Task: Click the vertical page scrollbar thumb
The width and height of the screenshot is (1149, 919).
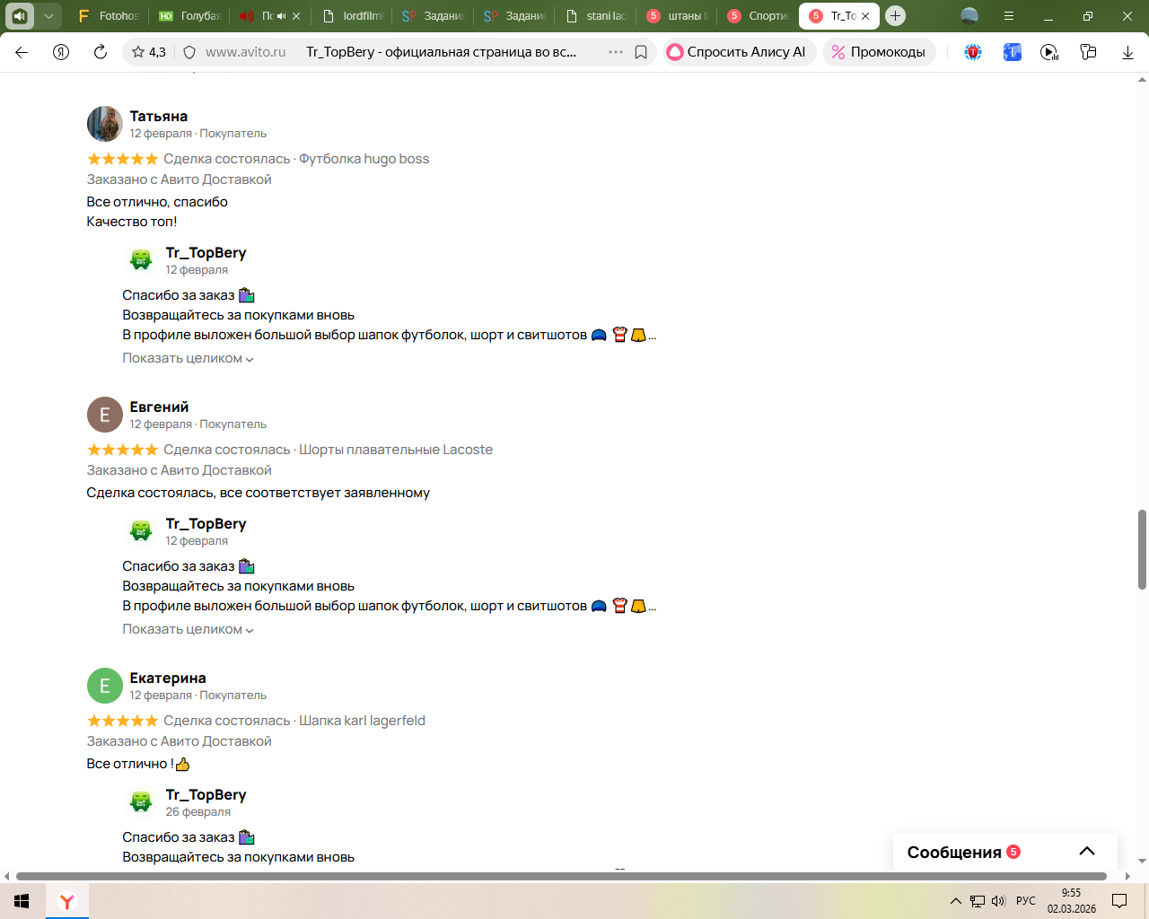Action: (1142, 549)
